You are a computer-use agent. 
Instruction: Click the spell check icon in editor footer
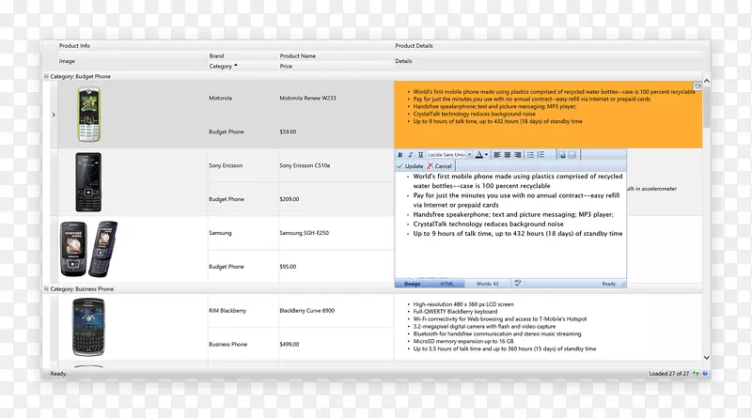coord(518,283)
